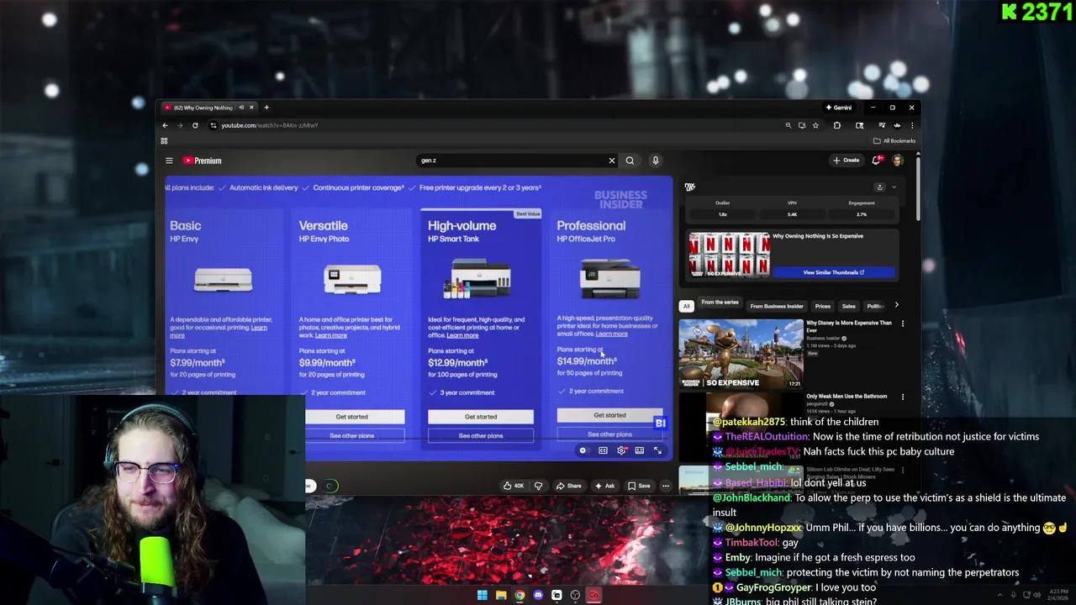This screenshot has width=1076, height=605.
Task: Open the Chrome three-dot menu
Action: 911,125
